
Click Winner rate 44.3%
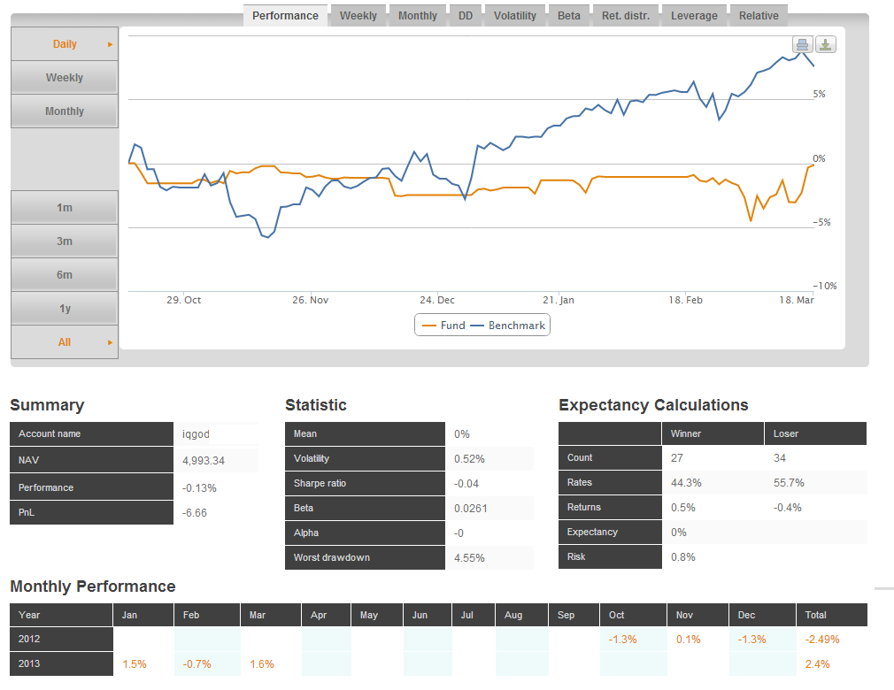[x=686, y=483]
